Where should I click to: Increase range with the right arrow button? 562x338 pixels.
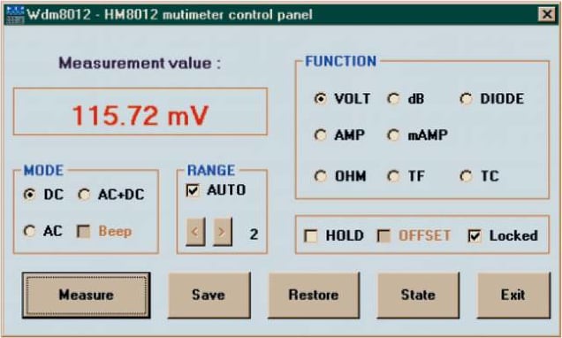tap(223, 232)
